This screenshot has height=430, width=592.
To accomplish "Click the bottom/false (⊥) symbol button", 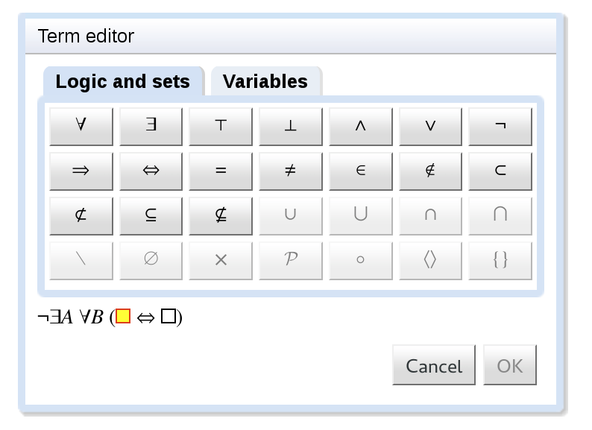I will coord(291,126).
